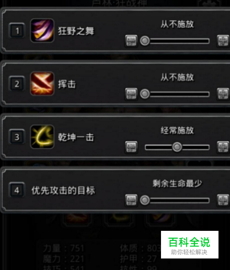Click the 百科全说 watermark logo

click(x=190, y=245)
